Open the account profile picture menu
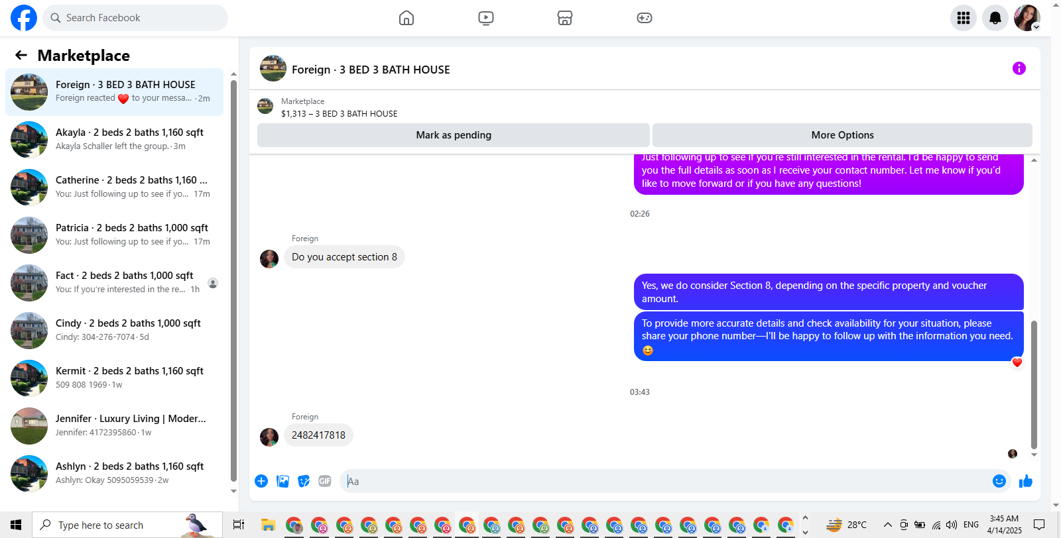 1027,18
